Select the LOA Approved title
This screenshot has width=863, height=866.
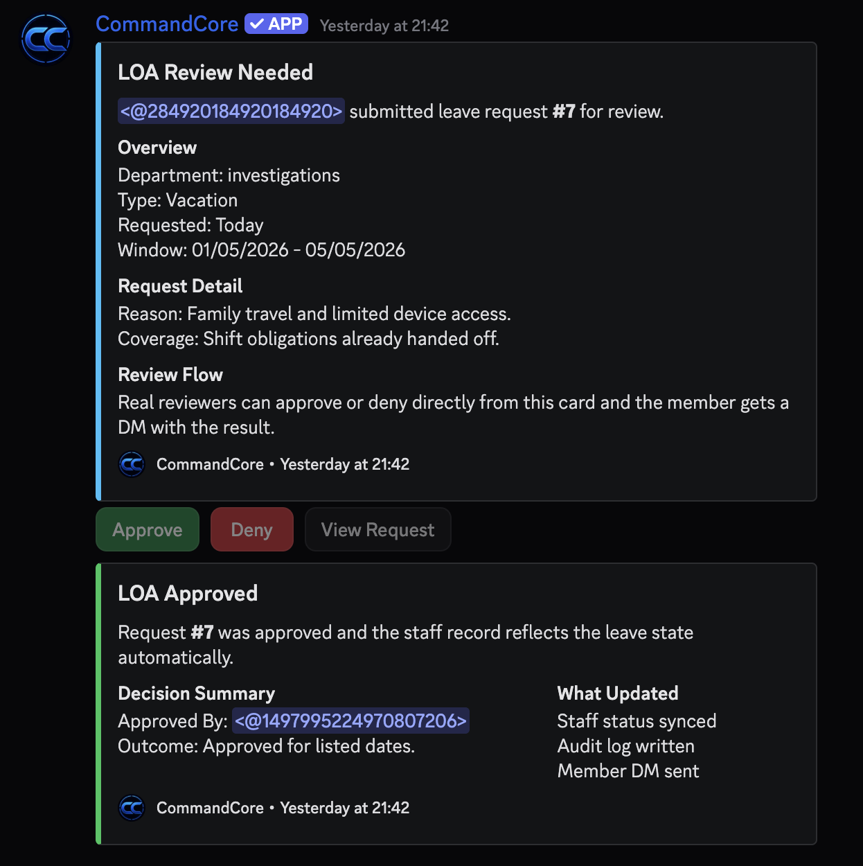pyautogui.click(x=187, y=593)
